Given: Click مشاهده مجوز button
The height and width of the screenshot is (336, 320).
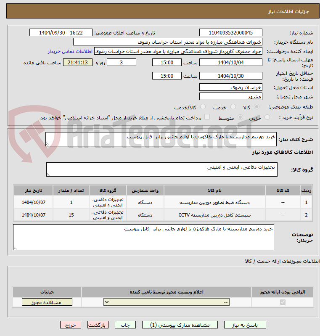Looking at the screenshot, I should click(x=47, y=302).
